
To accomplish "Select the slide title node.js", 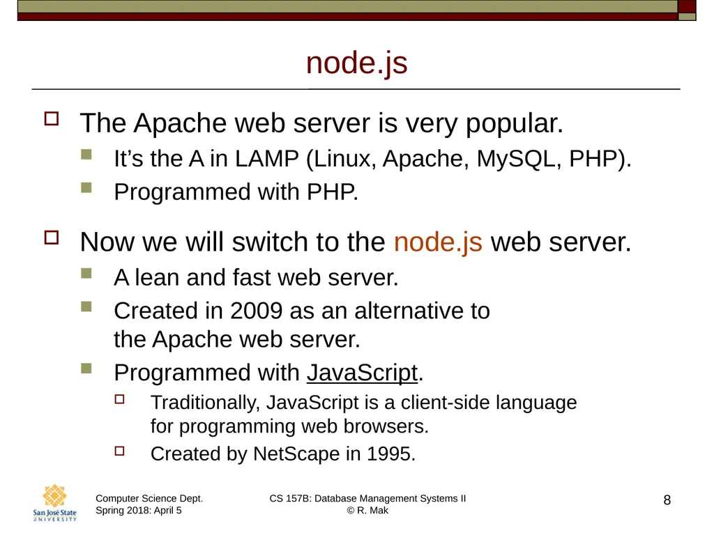I will (356, 63).
